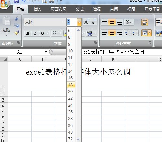The image size is (162, 142).
Task: Open the 开发工具 ribbon tab
Action: point(152,9)
